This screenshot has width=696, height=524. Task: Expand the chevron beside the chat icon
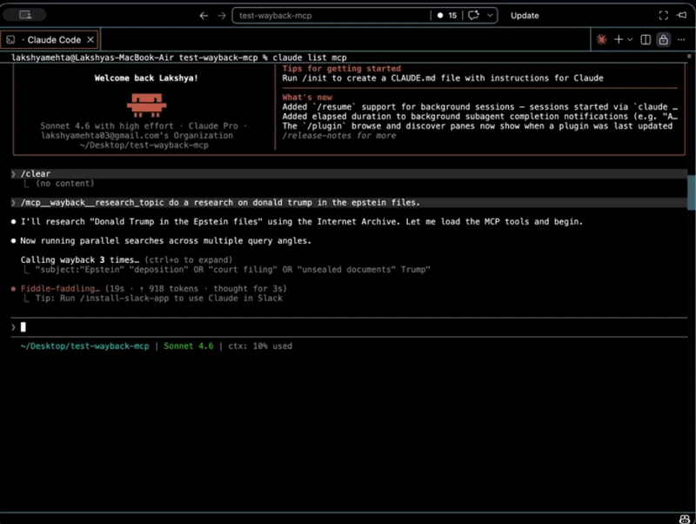pos(490,16)
